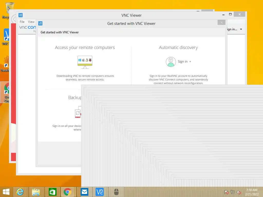The width and height of the screenshot is (263, 197).
Task: Click the mouse application taskbar icon
Action: coord(116,192)
